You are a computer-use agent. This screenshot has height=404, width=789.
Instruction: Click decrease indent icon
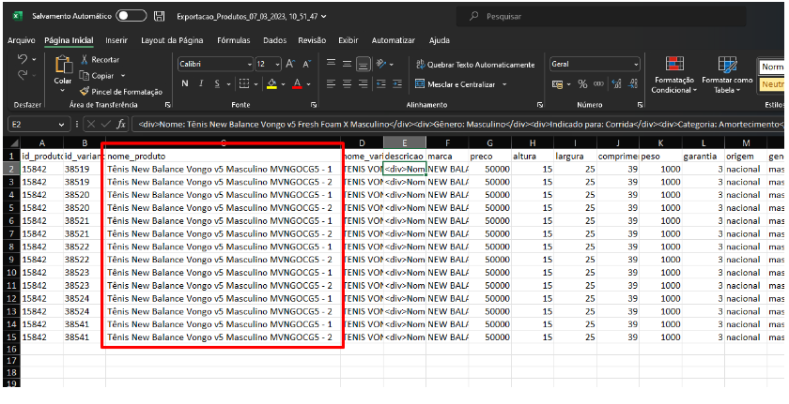(381, 83)
